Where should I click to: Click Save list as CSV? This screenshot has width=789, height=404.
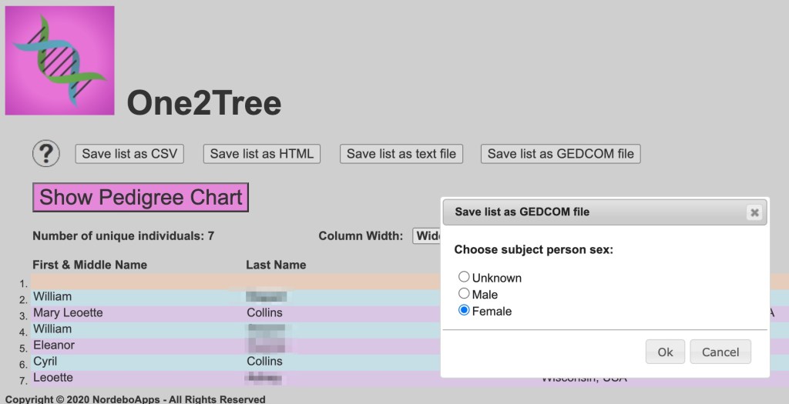(129, 154)
